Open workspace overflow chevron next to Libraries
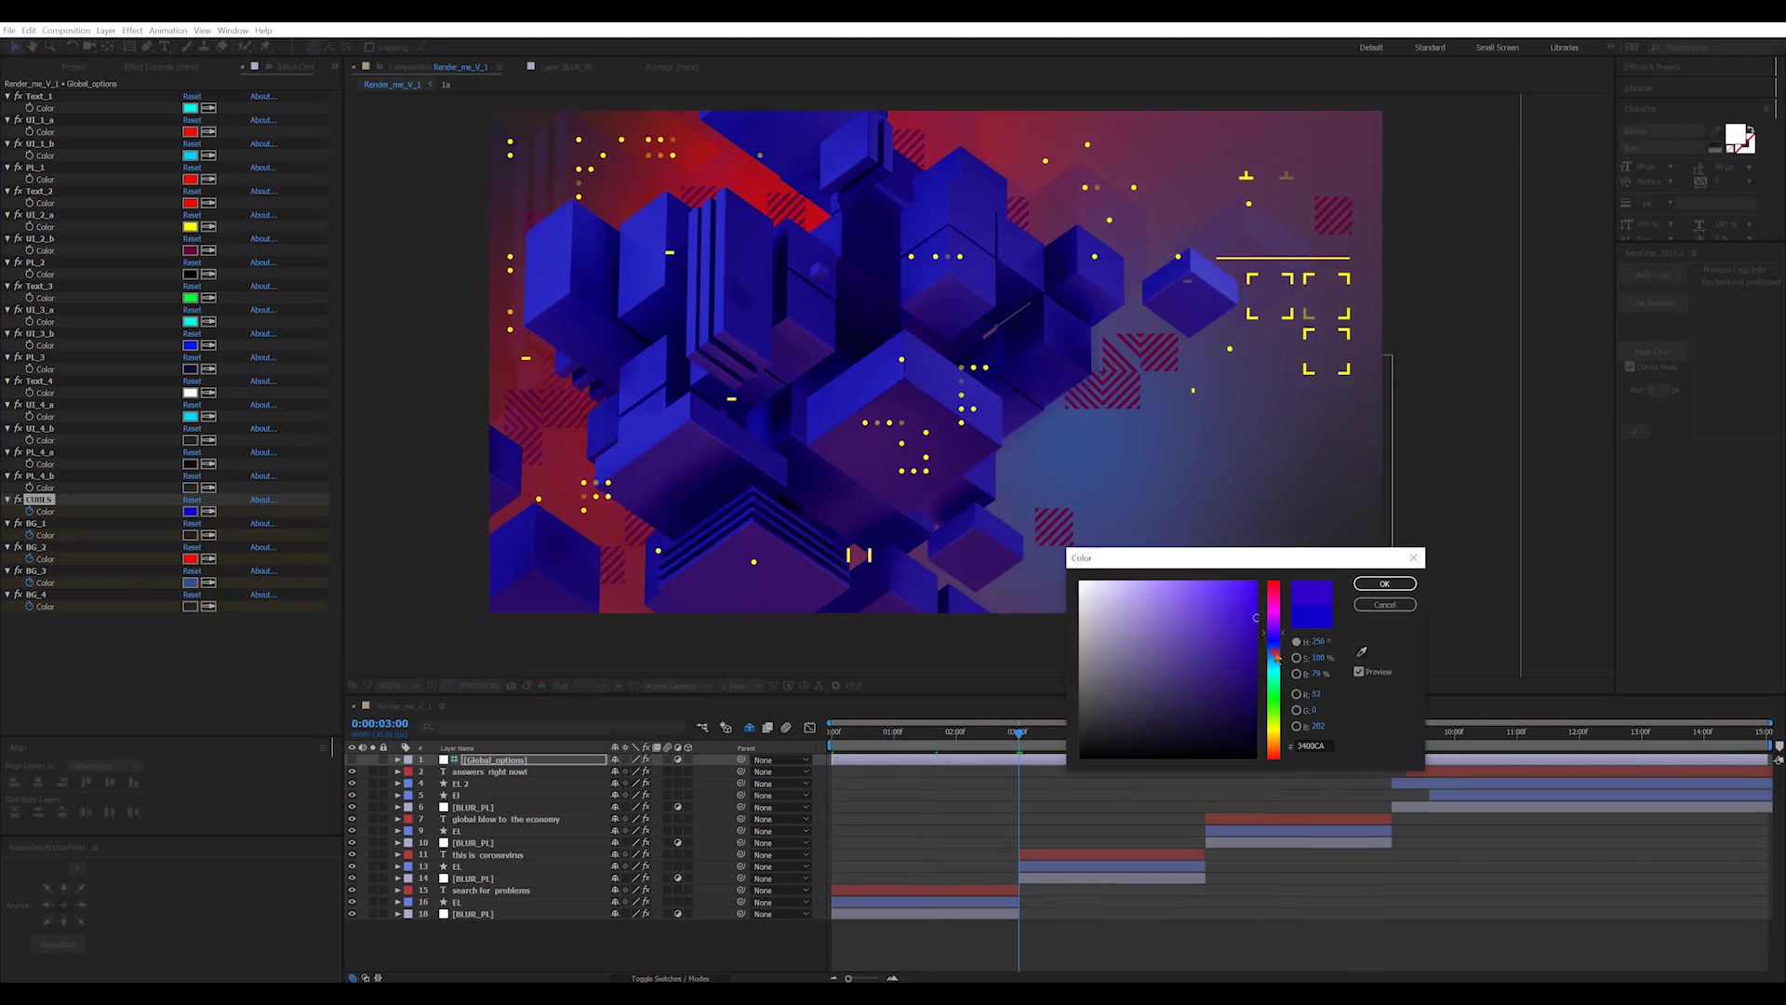Image resolution: width=1786 pixels, height=1005 pixels. click(x=1610, y=47)
